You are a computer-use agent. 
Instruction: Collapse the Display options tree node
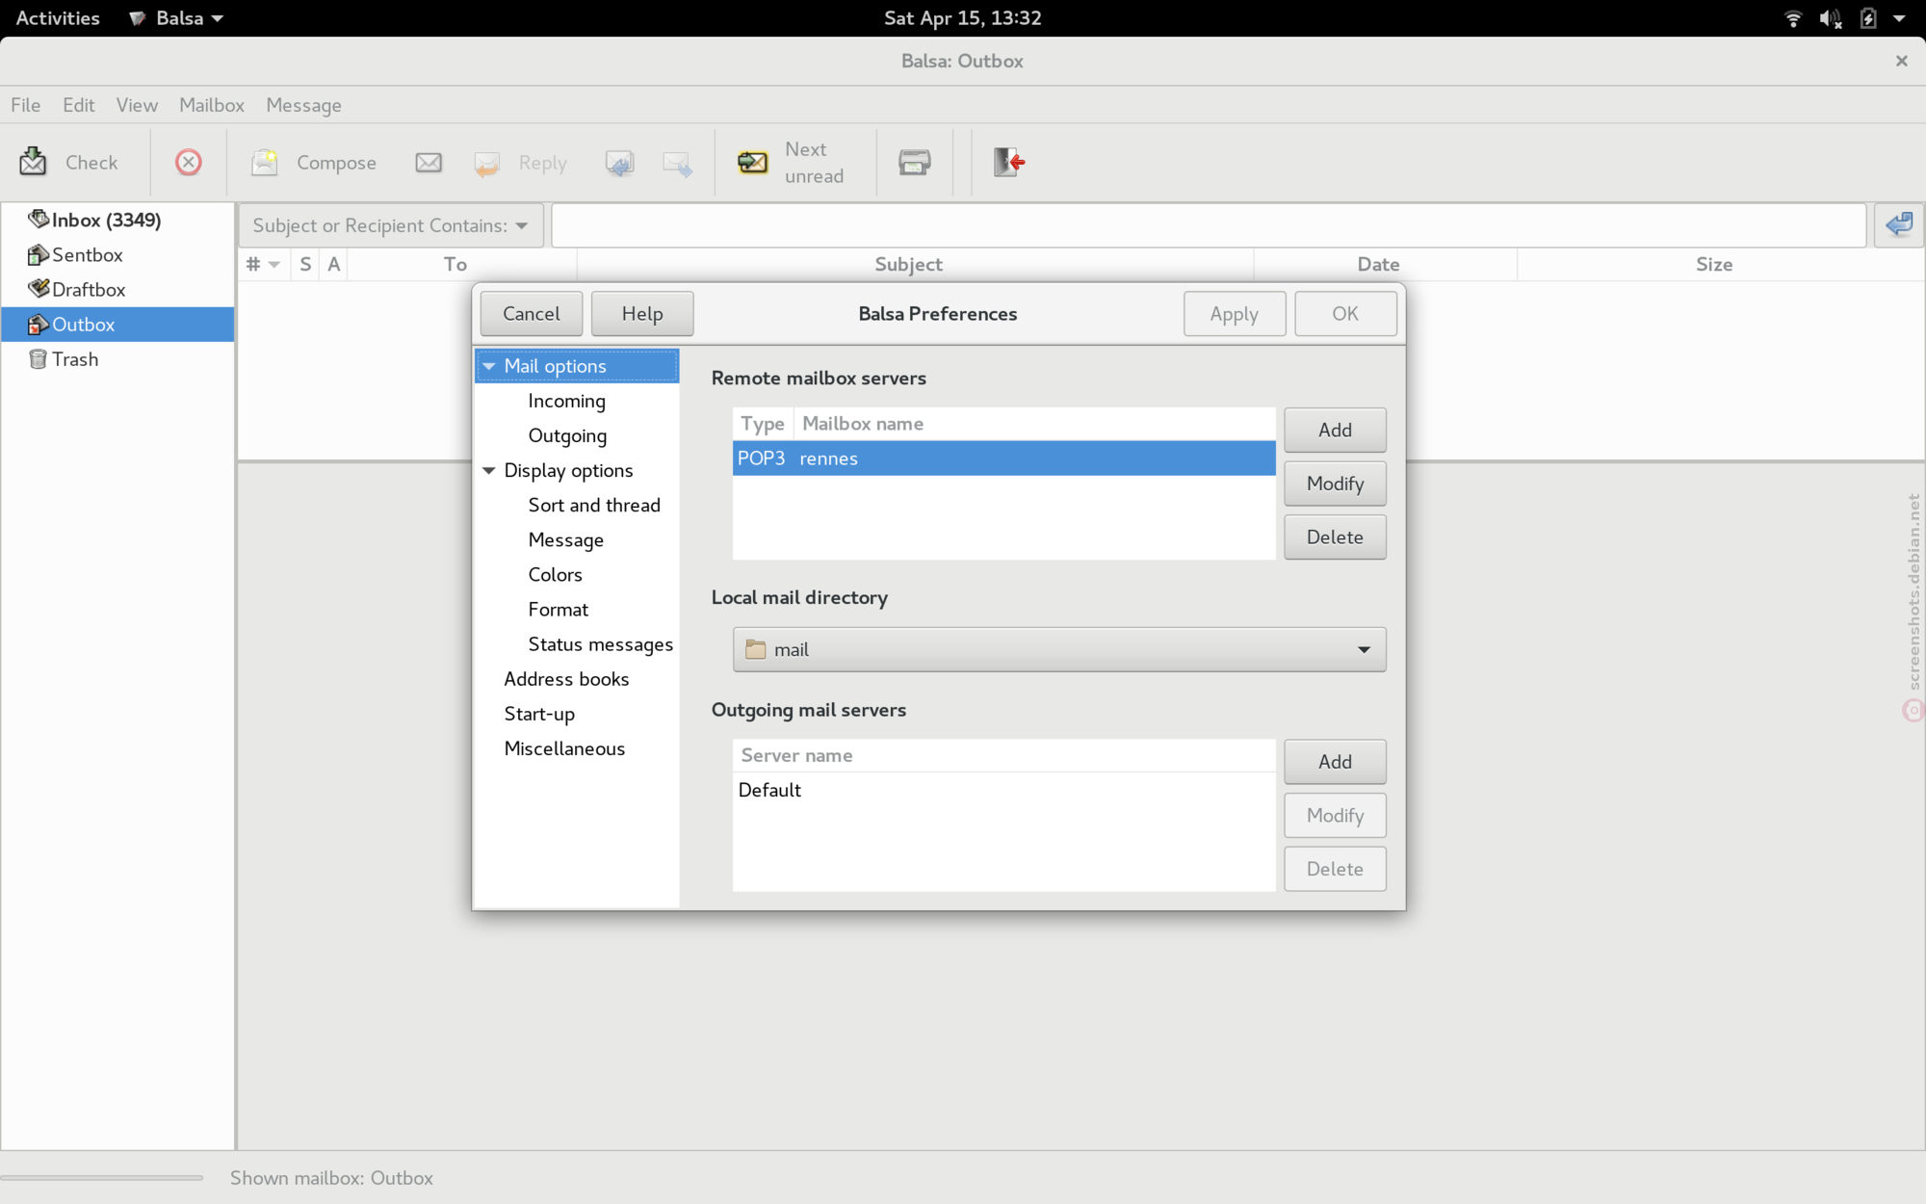[489, 470]
